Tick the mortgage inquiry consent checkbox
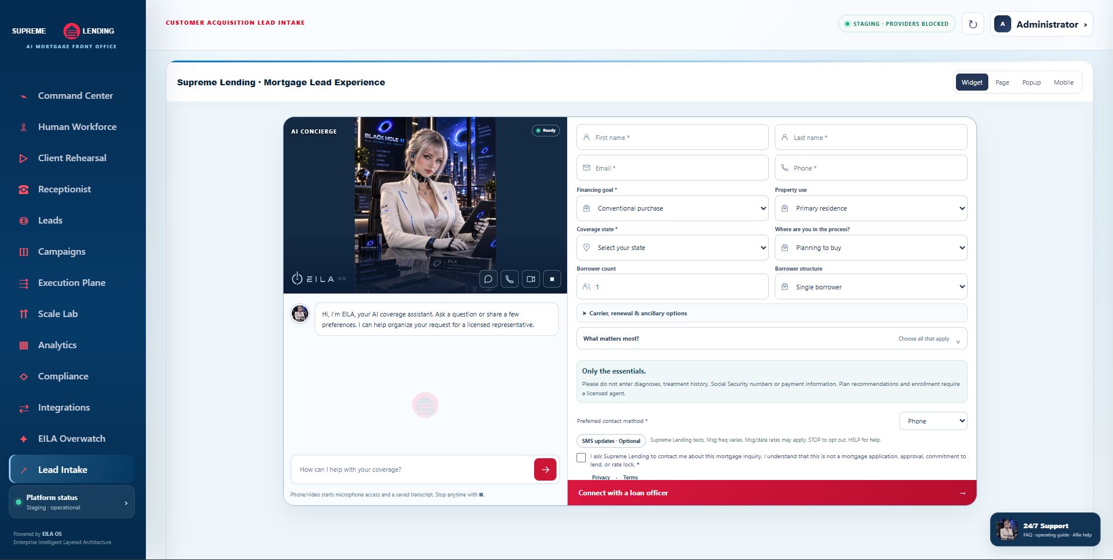 (581, 457)
